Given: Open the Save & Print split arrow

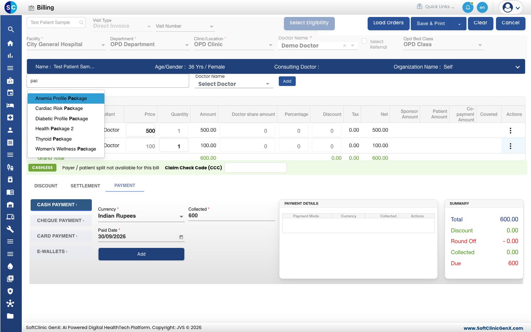Looking at the screenshot, I should (x=459, y=24).
